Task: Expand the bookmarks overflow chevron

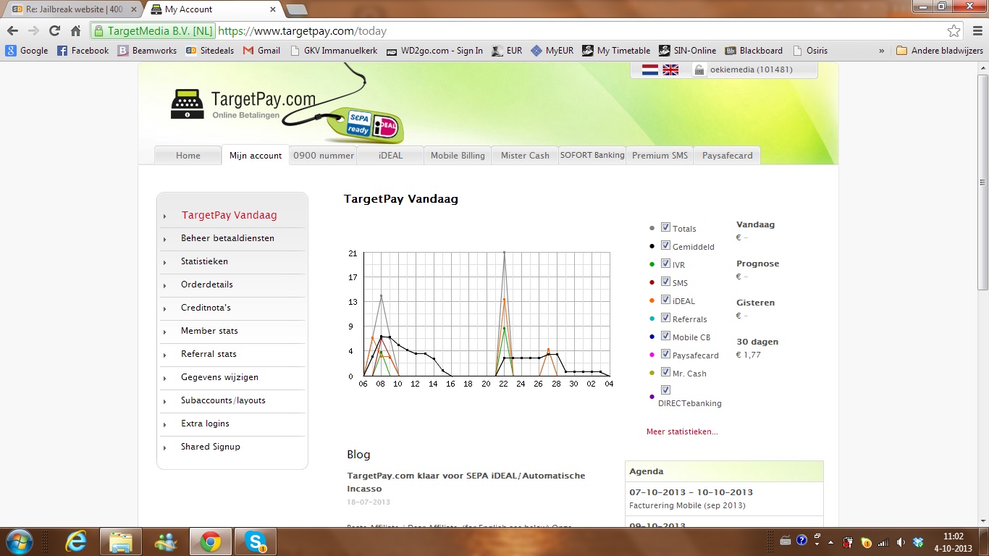Action: pyautogui.click(x=881, y=51)
